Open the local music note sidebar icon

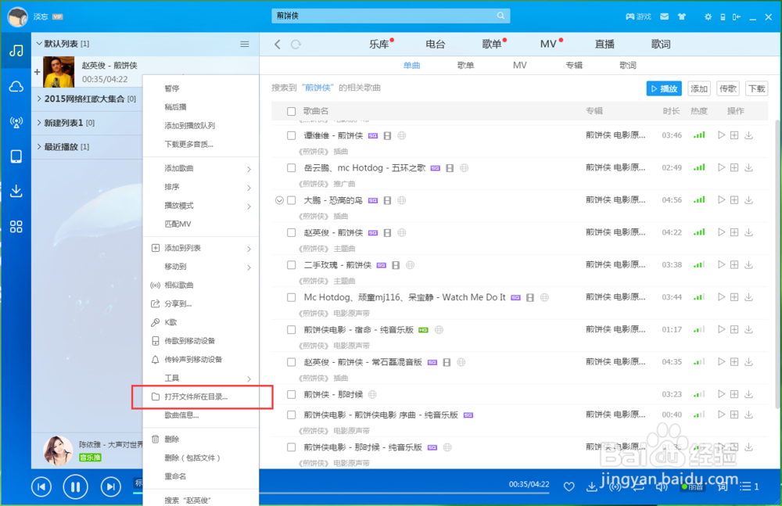[16, 50]
